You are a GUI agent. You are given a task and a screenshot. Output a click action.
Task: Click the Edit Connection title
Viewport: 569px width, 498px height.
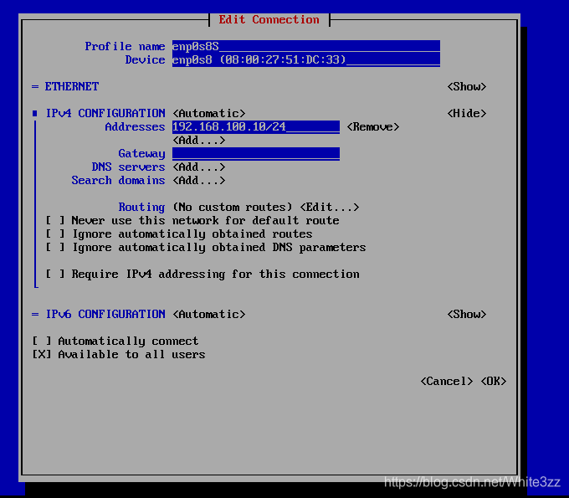click(x=269, y=19)
